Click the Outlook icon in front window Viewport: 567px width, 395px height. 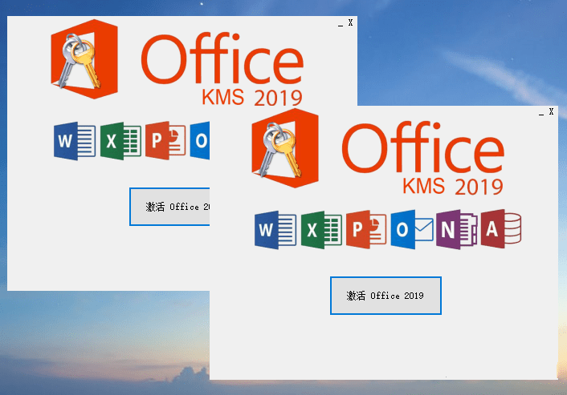click(x=412, y=230)
